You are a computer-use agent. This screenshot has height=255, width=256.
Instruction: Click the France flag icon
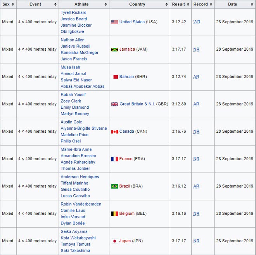tap(114, 159)
